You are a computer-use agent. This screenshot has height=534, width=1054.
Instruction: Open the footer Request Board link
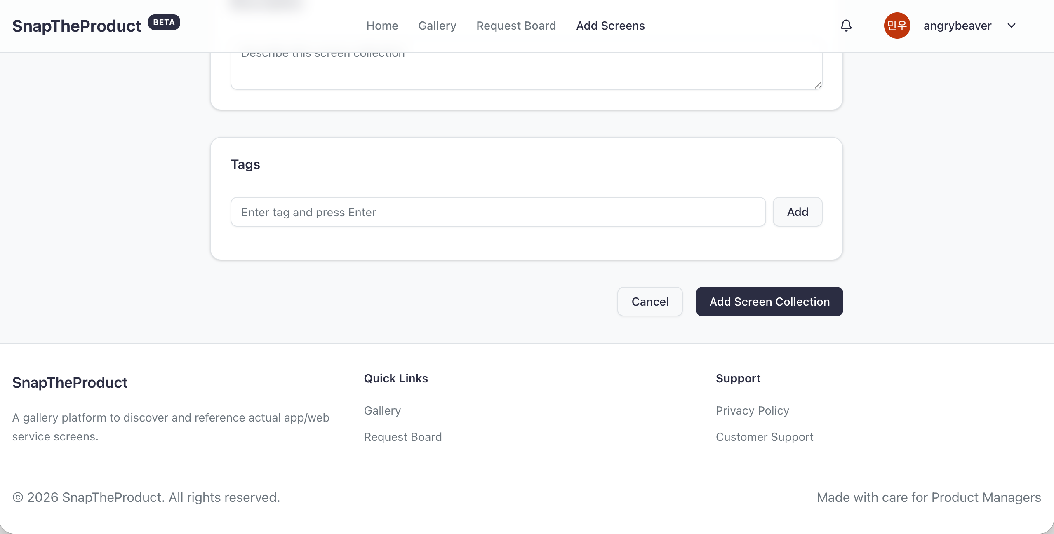[402, 437]
